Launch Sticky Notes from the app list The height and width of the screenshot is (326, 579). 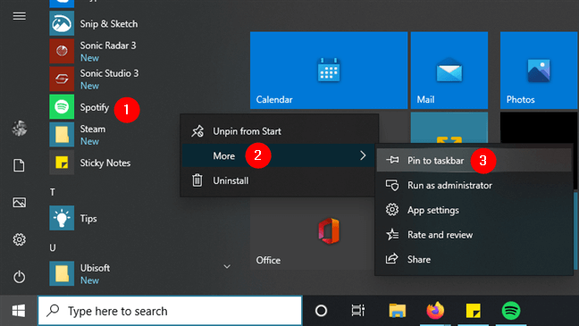[x=62, y=162]
